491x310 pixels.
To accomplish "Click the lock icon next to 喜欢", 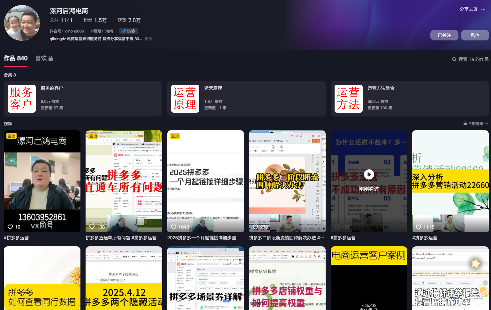I will tap(51, 58).
